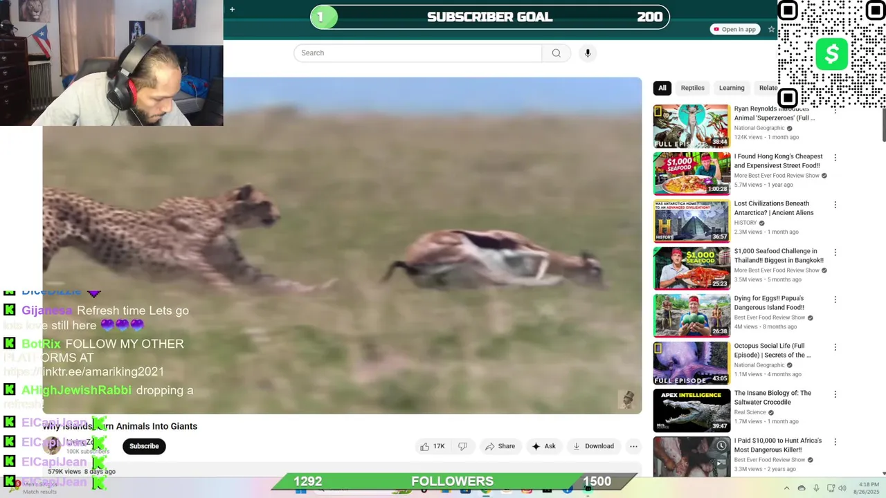
Task: Open '$1,000 Seafood Challenge in Thailand' title
Action: (x=779, y=256)
